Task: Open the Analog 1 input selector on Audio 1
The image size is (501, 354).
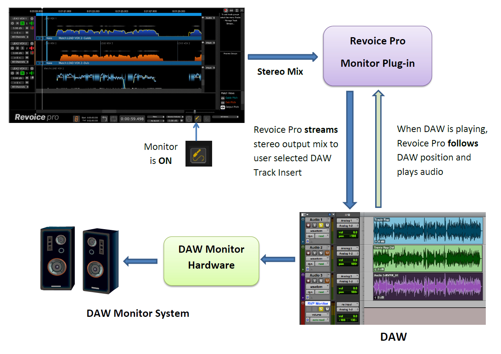Action: [347, 220]
